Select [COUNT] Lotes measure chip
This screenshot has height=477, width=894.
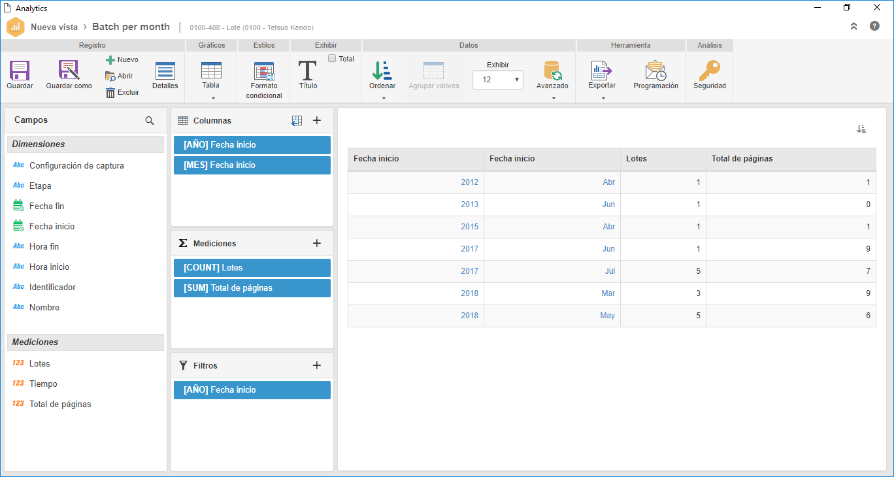(x=252, y=268)
